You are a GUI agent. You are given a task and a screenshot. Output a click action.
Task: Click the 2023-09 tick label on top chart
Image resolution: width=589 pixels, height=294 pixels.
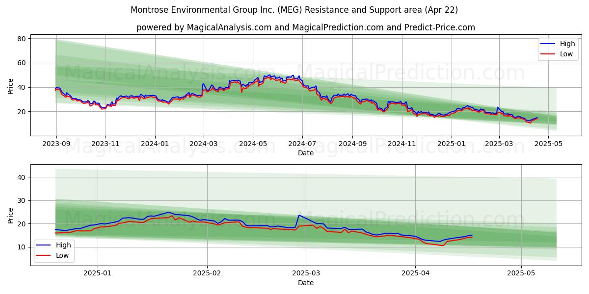point(56,145)
